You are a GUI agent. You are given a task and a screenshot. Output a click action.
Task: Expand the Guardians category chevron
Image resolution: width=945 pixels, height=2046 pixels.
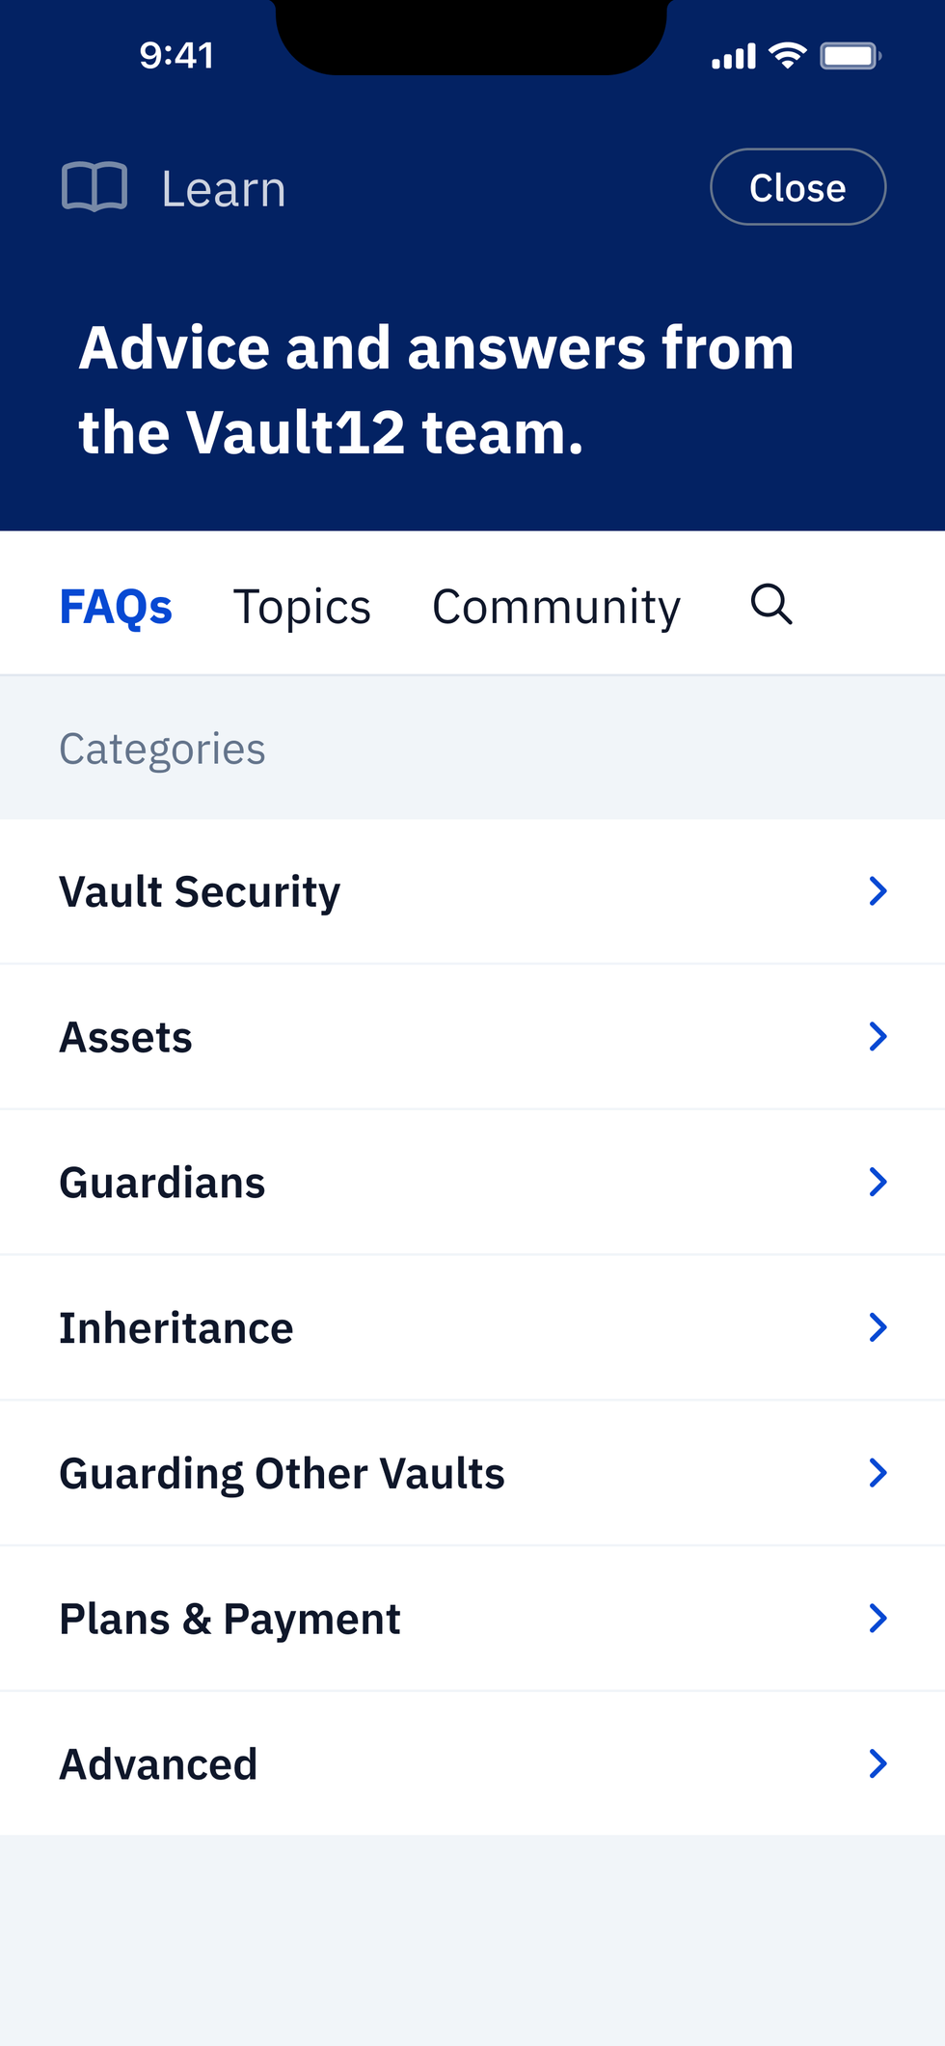pos(877,1181)
